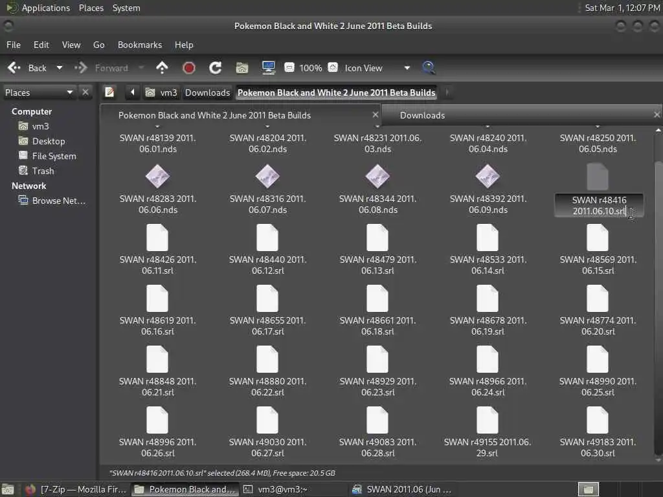Select file SWAN r48533 2011.06.14.srl icon
The image size is (663, 497).
[x=487, y=237]
